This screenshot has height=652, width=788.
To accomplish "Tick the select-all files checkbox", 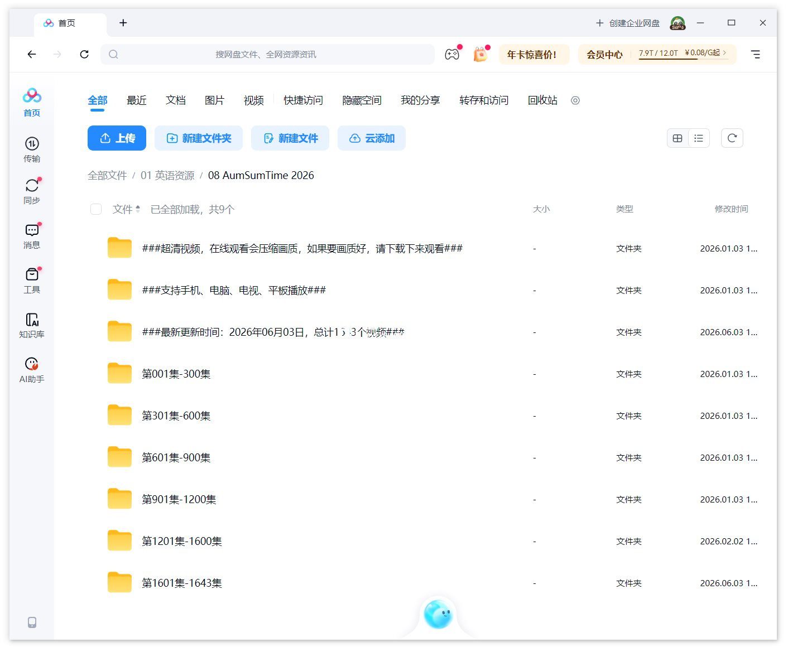I will [x=96, y=209].
